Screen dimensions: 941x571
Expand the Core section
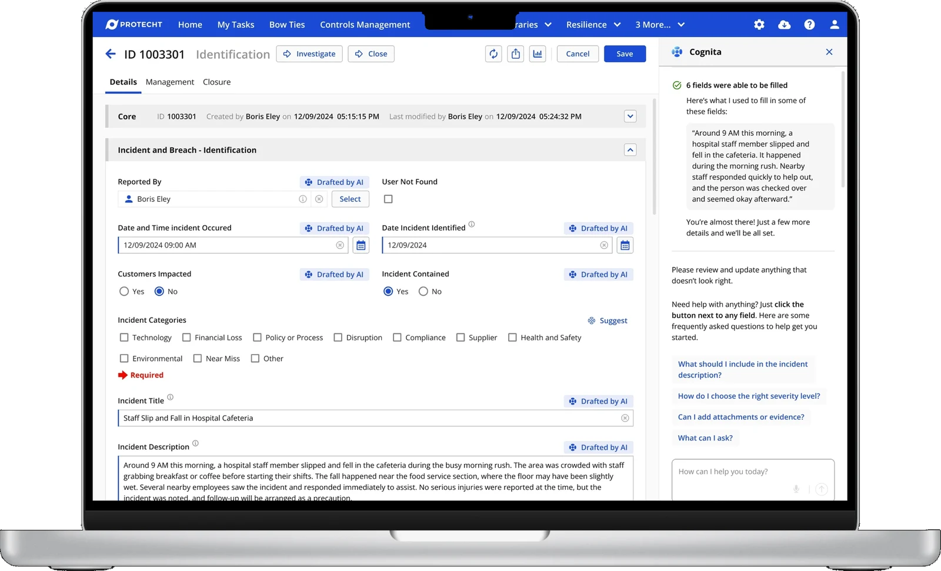tap(630, 116)
